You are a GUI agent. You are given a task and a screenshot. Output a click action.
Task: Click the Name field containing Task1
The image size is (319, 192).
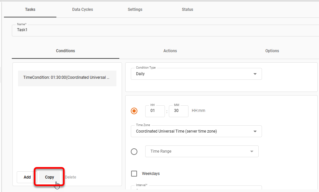click(x=164, y=30)
